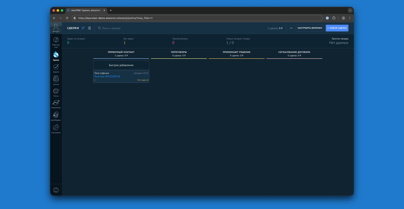Open the amoМаркет sidebar icon
Screen dimensions: 404x209
click(x=56, y=115)
